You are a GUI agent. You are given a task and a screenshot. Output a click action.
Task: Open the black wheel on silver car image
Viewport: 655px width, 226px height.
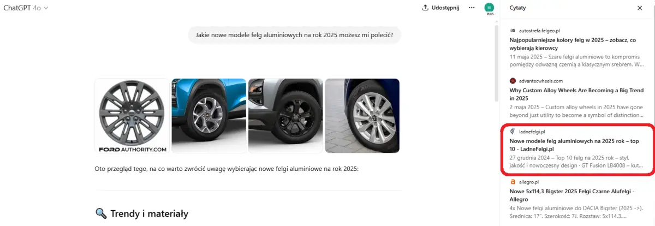[285, 116]
